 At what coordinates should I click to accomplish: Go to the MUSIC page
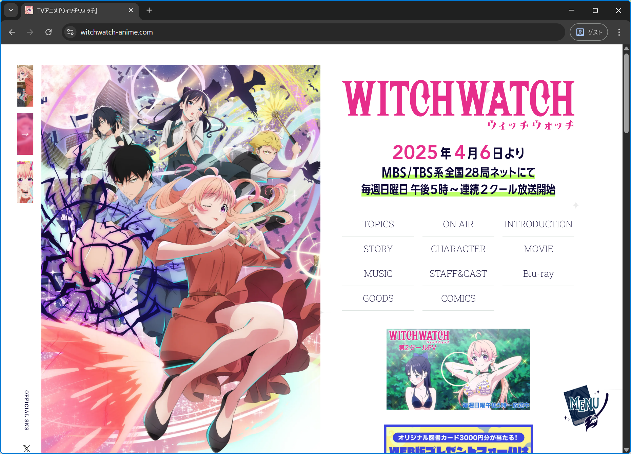[378, 274]
